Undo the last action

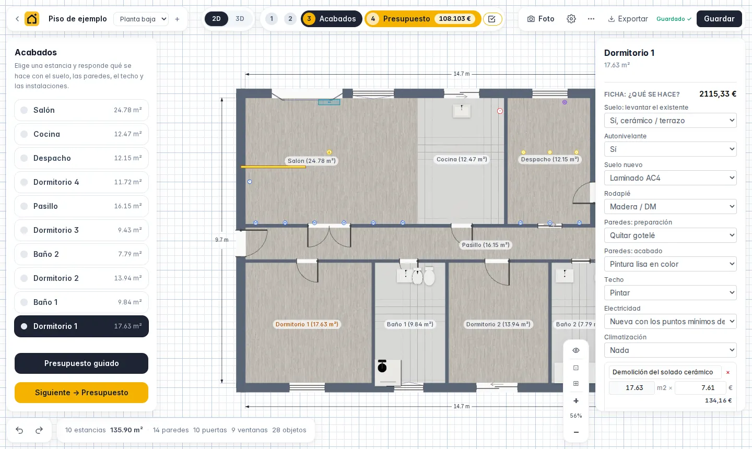(x=19, y=430)
